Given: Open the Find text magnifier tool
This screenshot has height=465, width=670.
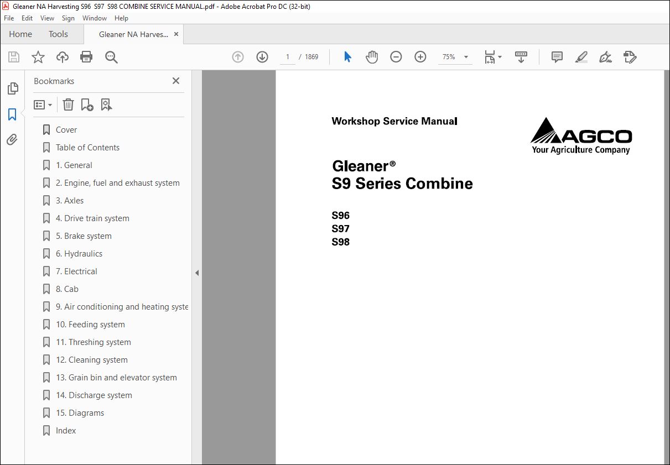Looking at the screenshot, I should coord(111,57).
